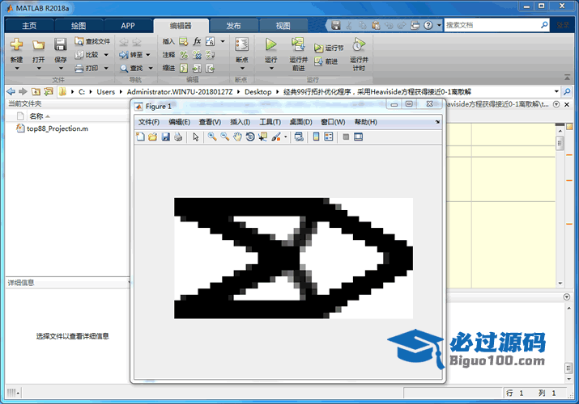Click the Desktop path segment
This screenshot has height=404, width=579.
tap(258, 91)
